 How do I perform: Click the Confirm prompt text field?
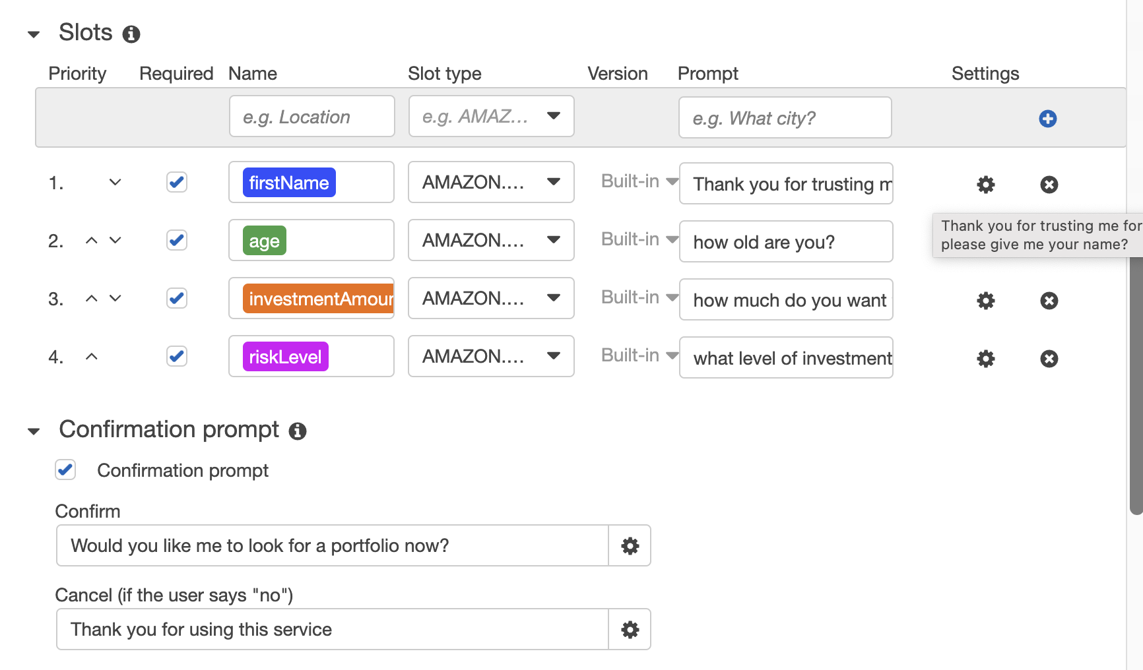(330, 545)
